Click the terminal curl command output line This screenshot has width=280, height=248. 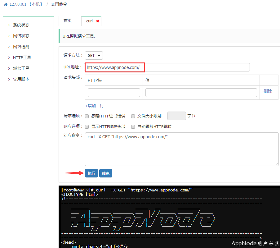coord(127,190)
